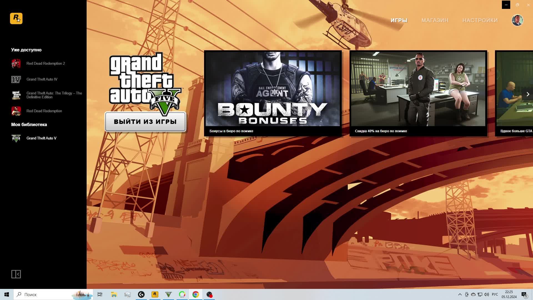The width and height of the screenshot is (533, 300).
Task: Collapse the sidebar with panel toggle icon
Action: tap(16, 274)
